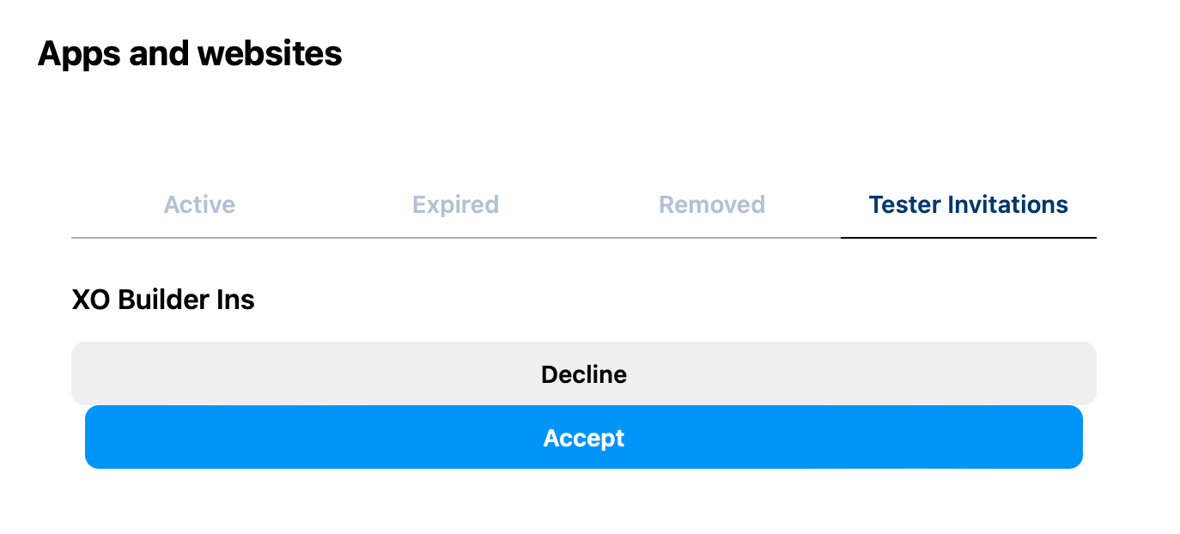This screenshot has width=1180, height=534.
Task: Select the Apps and websites page title
Action: [x=190, y=54]
